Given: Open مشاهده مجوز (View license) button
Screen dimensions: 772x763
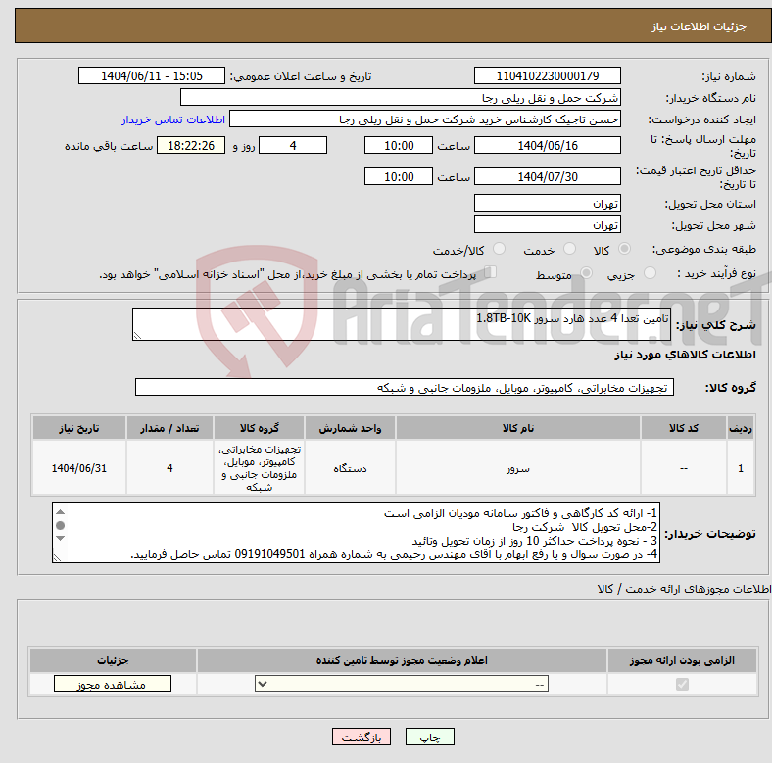Looking at the screenshot, I should click(113, 685).
